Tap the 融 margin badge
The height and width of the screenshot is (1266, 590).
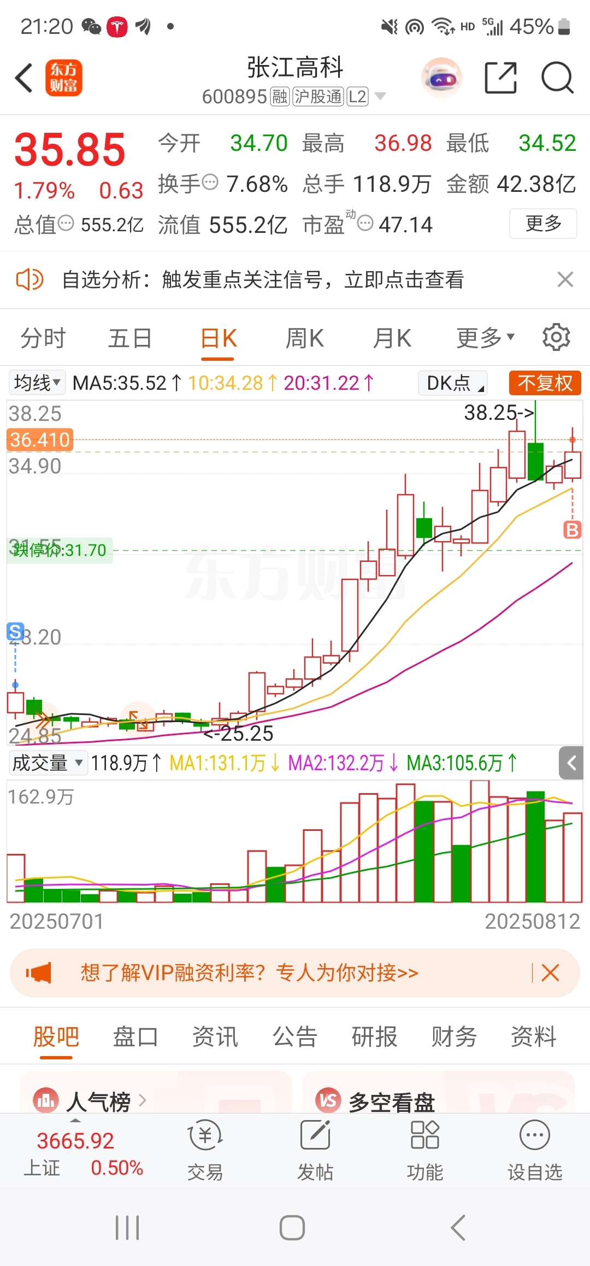coord(280,97)
